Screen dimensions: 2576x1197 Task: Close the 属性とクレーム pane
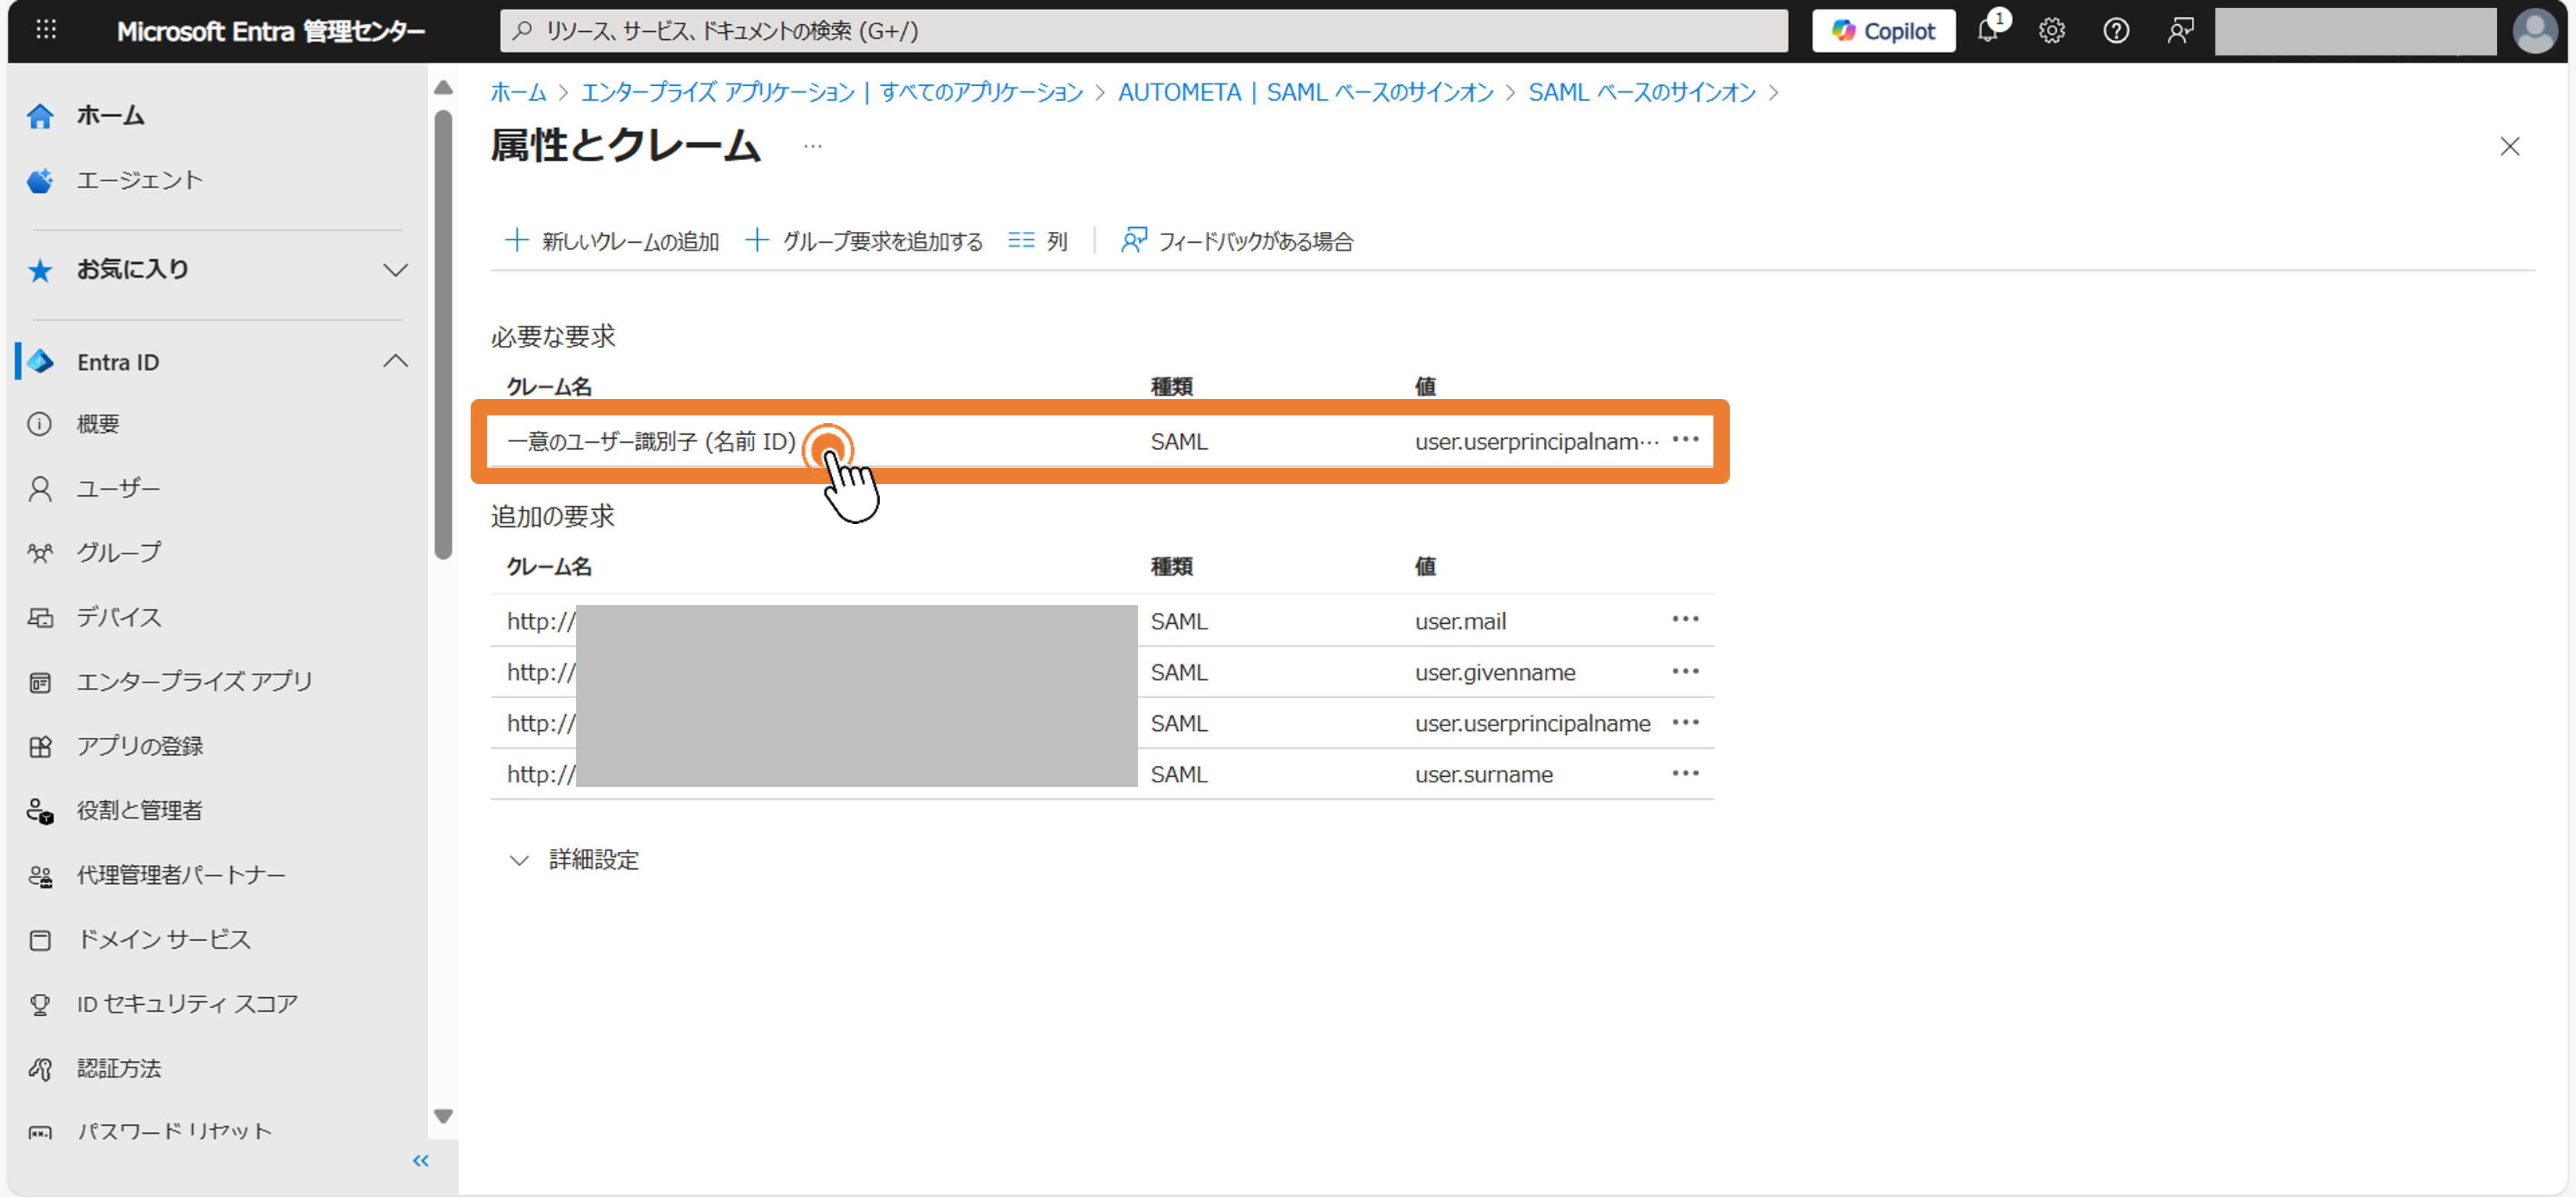(x=2509, y=146)
